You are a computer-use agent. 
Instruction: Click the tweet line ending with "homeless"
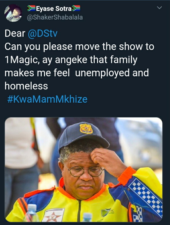26,86
